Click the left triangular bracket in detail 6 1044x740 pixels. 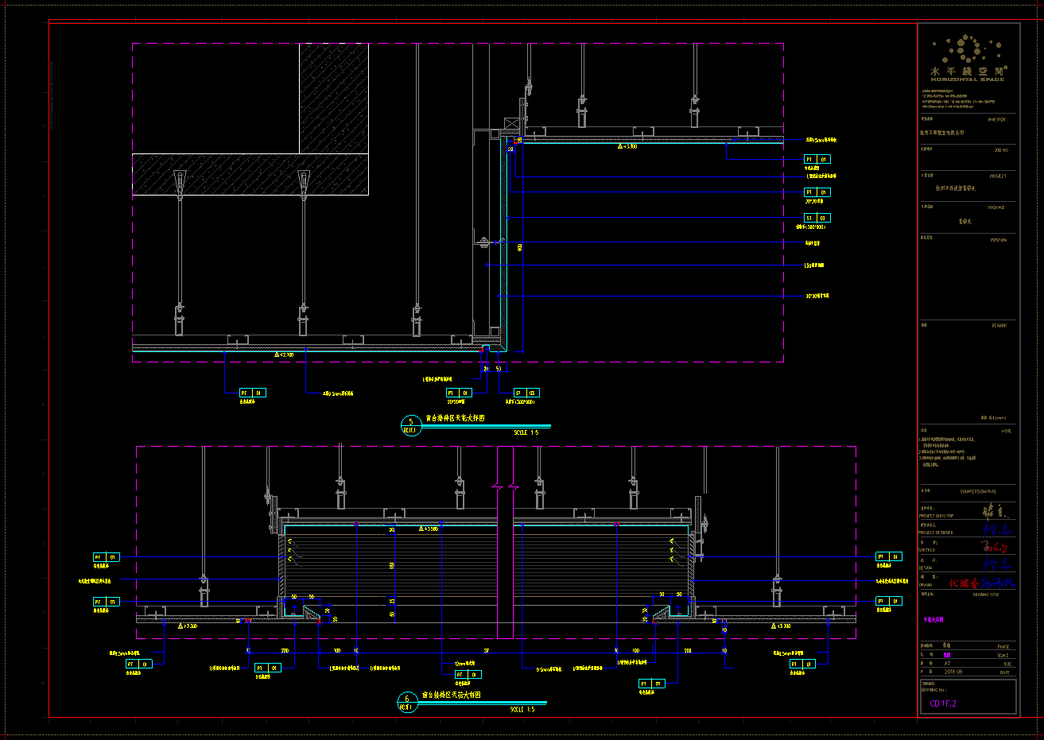pos(312,613)
